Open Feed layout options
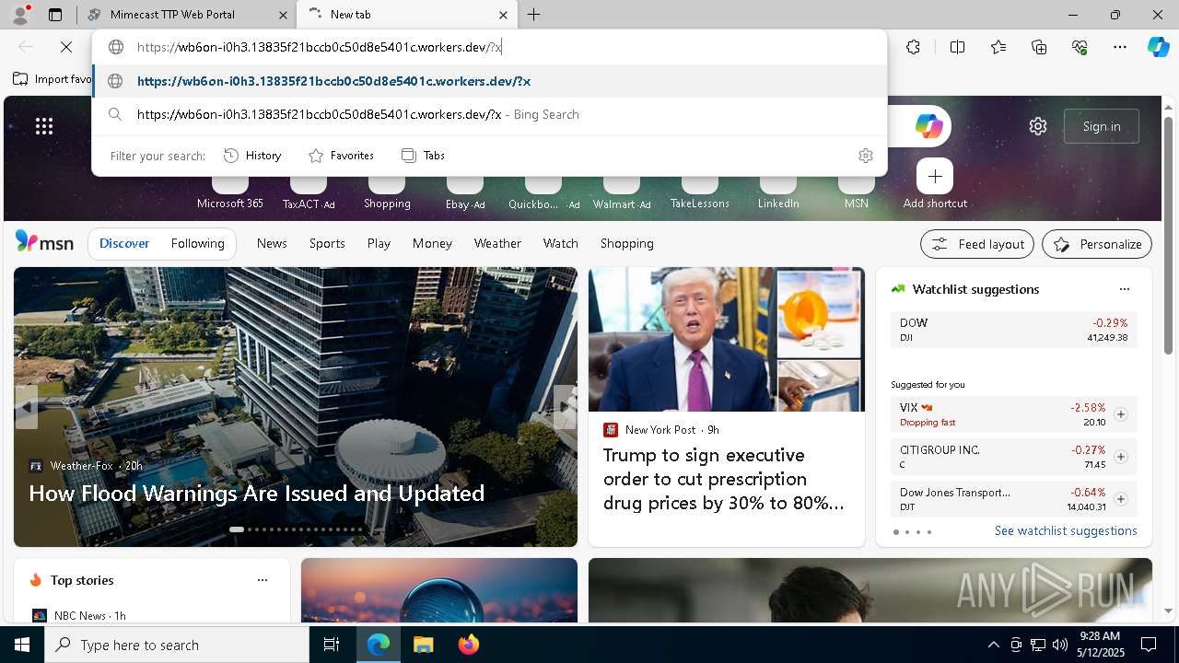This screenshot has width=1179, height=663. tap(977, 244)
